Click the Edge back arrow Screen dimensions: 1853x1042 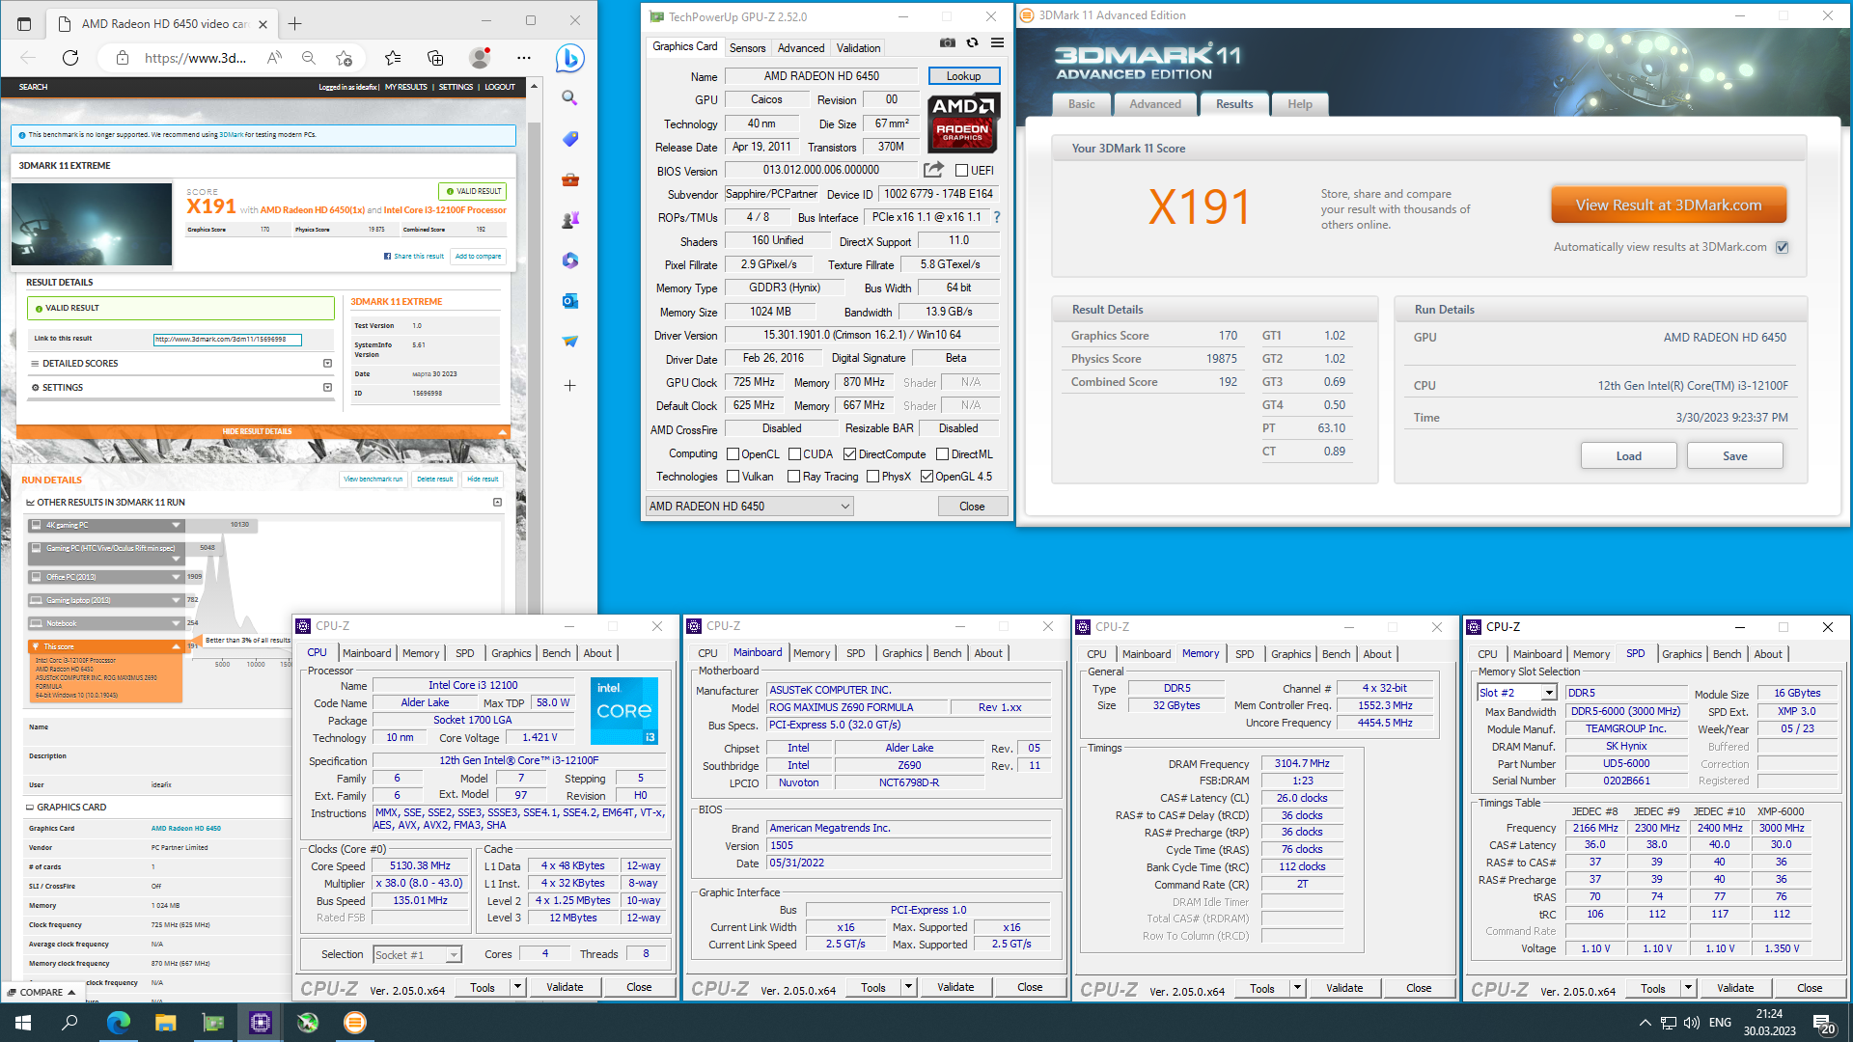[28, 58]
